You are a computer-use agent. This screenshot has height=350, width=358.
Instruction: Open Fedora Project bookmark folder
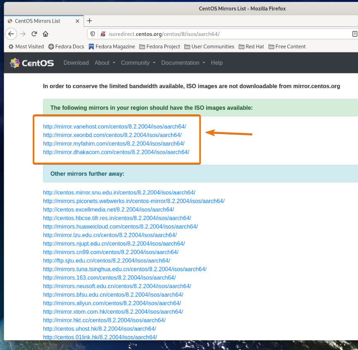click(x=160, y=47)
